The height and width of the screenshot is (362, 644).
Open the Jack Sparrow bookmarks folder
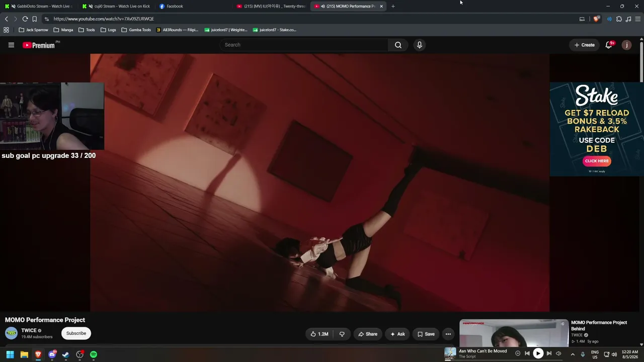pyautogui.click(x=33, y=30)
